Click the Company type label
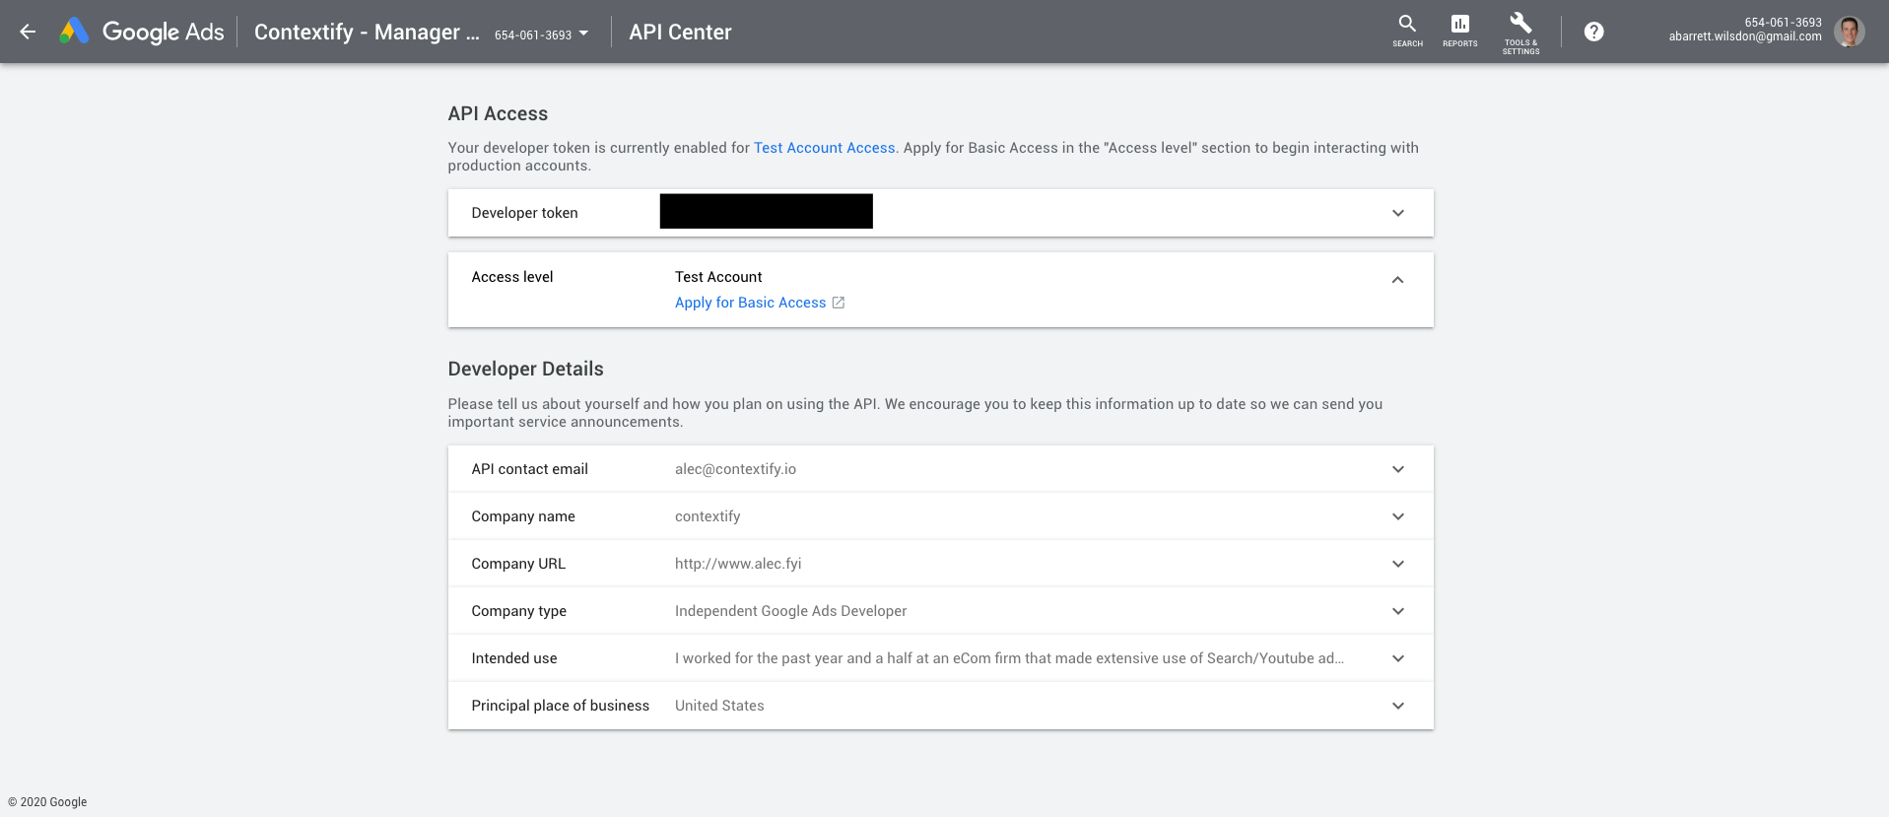1889x817 pixels. pos(518,611)
